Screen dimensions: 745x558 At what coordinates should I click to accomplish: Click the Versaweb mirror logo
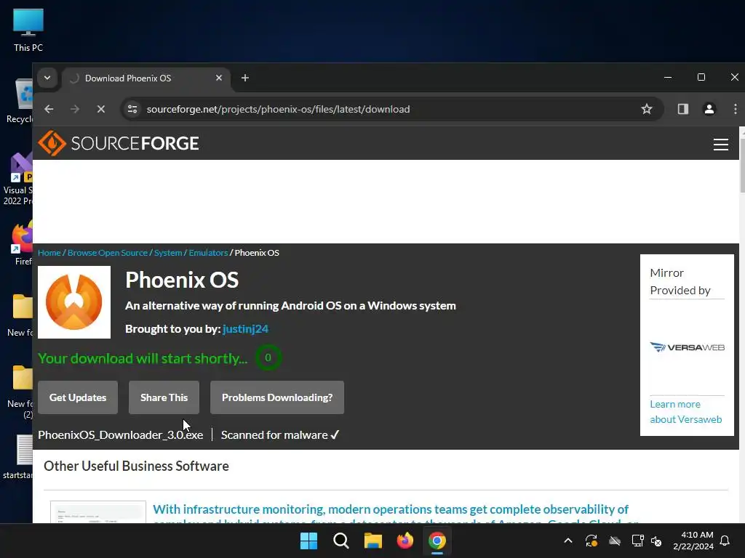(687, 347)
